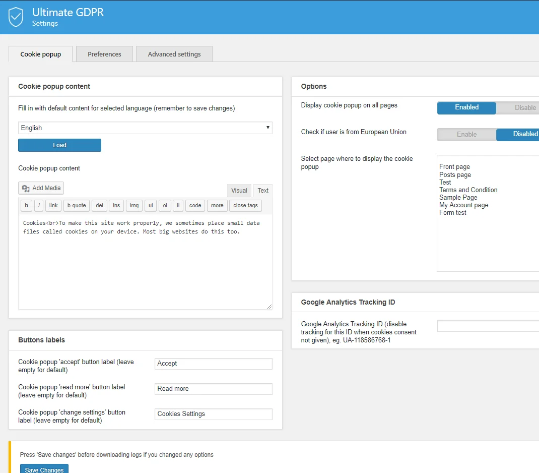The image size is (539, 473).
Task: Open the language selection dropdown
Action: (x=145, y=128)
